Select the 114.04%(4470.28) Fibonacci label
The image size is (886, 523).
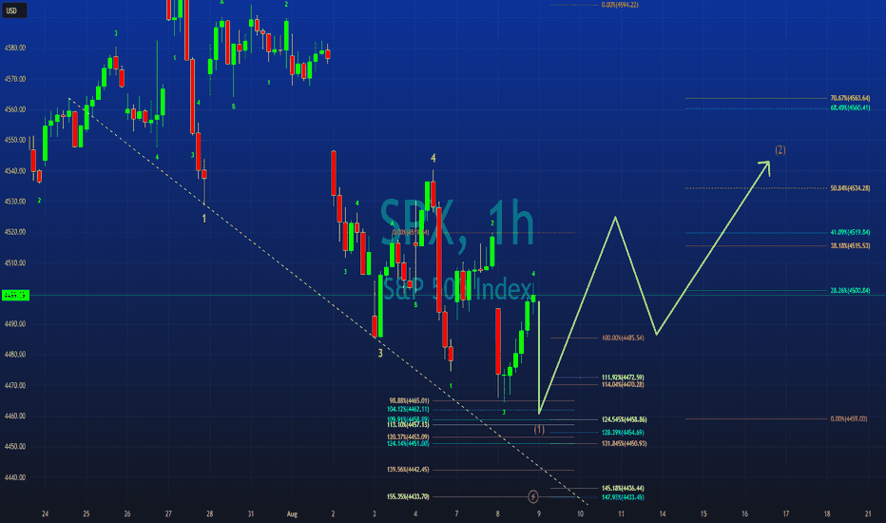pos(623,385)
